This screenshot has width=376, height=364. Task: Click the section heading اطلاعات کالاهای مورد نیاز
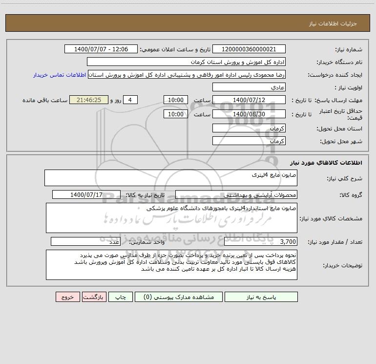tap(326, 163)
